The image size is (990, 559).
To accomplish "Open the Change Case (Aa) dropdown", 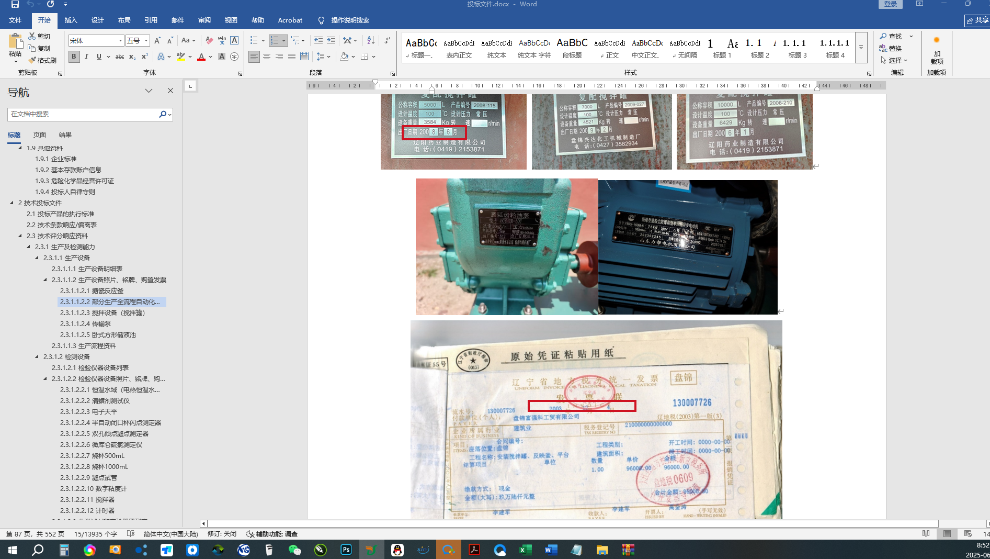I will click(x=188, y=40).
